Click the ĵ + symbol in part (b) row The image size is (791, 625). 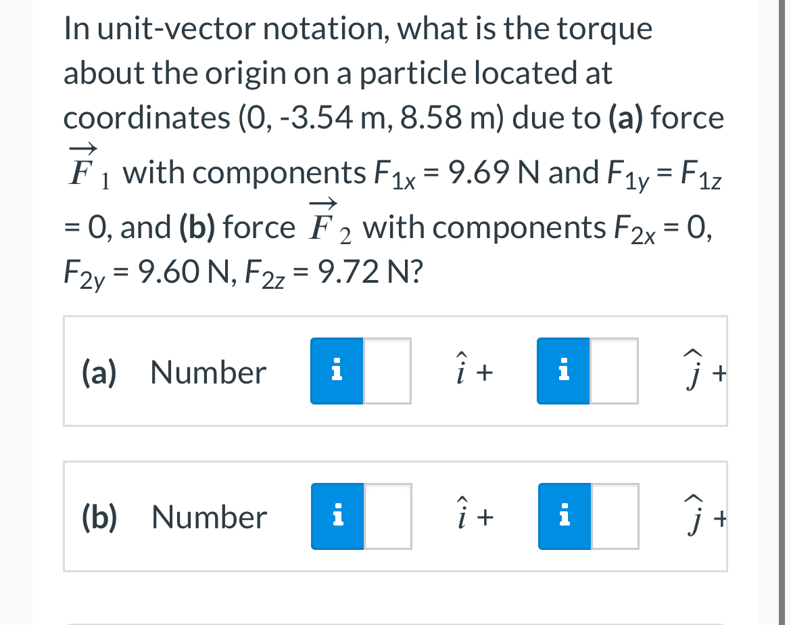703,516
